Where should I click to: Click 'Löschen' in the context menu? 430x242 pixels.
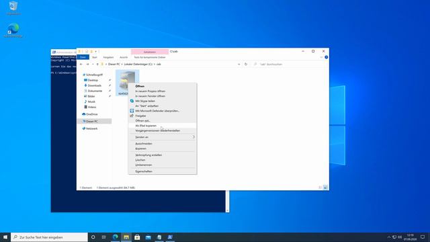140,160
